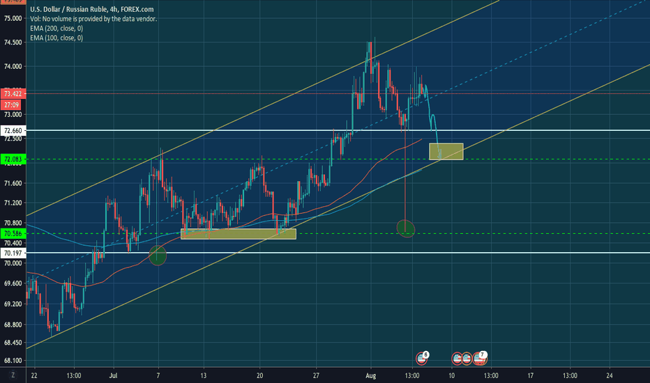
Task: Click the volume not provided notice
Action: tap(93, 19)
